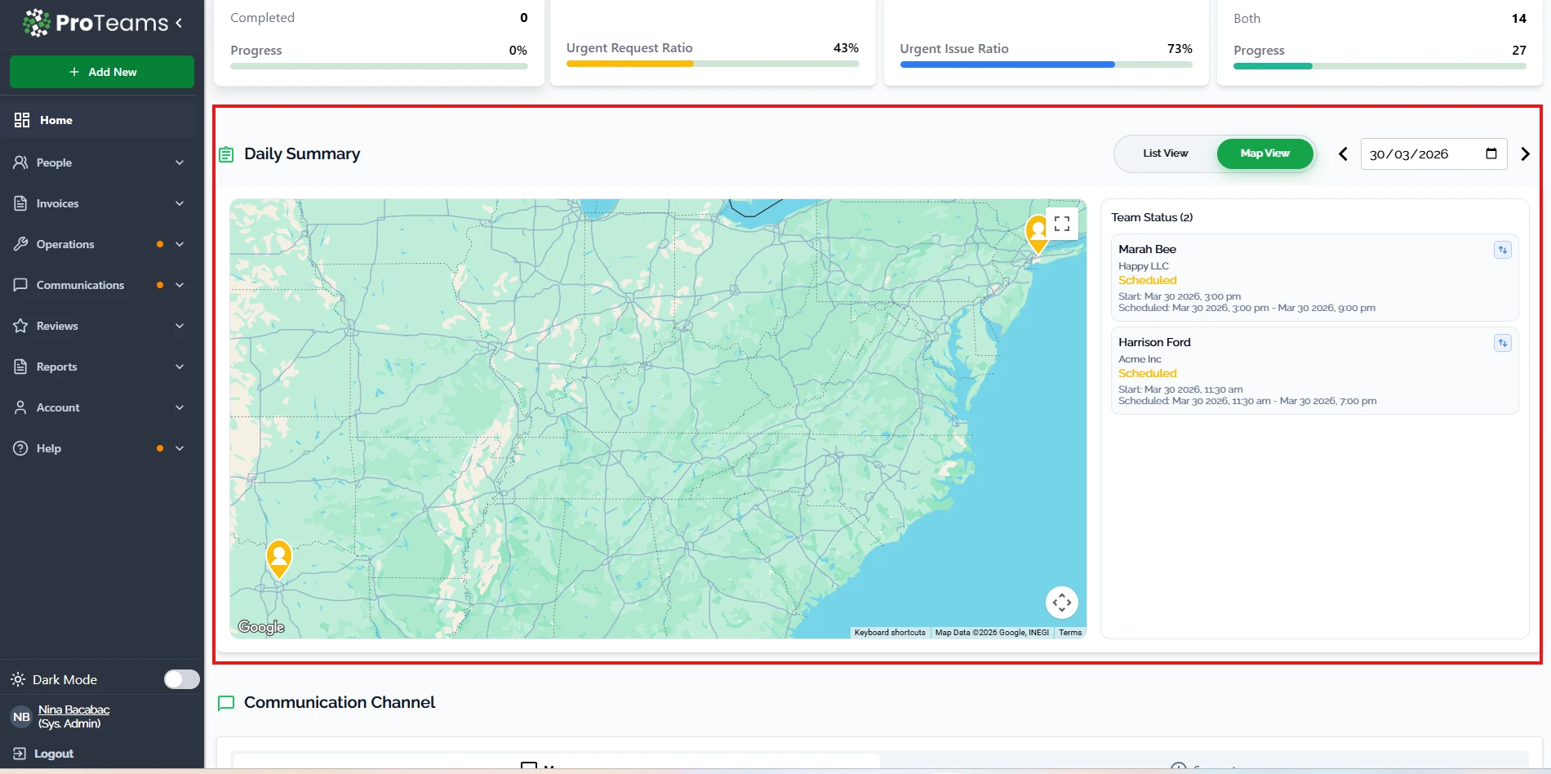
Task: Open Nina Bacabac profile link
Action: tap(73, 709)
